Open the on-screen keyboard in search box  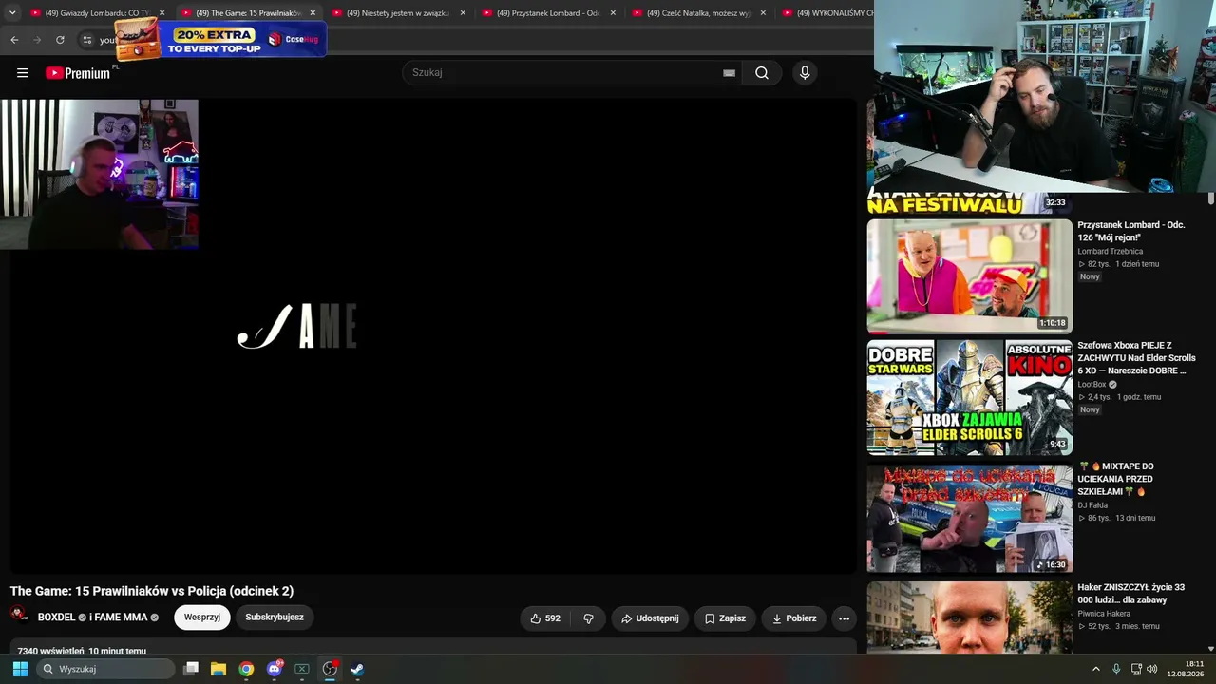tap(729, 73)
